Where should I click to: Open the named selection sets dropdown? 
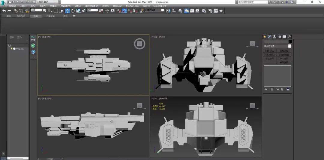pos(154,10)
